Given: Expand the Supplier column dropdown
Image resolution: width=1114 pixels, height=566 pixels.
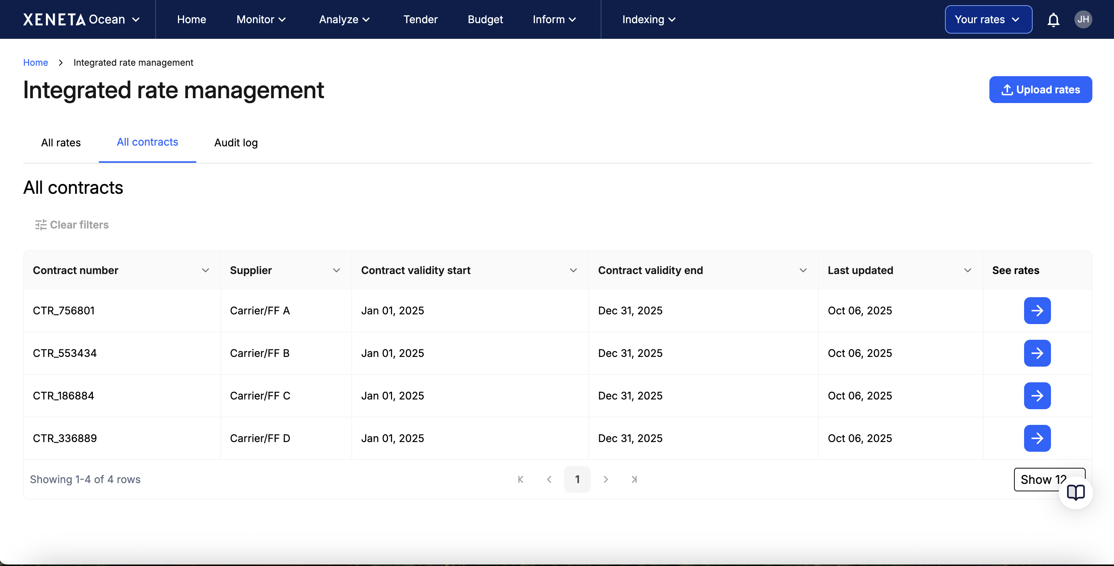Looking at the screenshot, I should pos(336,270).
